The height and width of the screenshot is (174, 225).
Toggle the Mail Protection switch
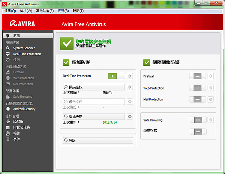tap(197, 99)
